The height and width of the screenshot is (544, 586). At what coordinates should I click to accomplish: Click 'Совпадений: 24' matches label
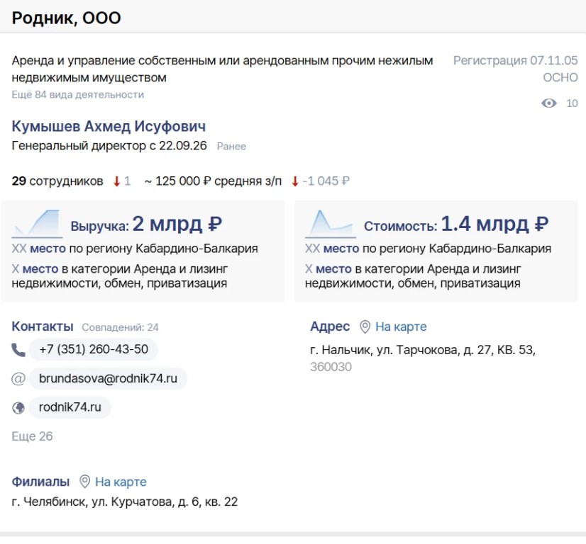point(121,327)
